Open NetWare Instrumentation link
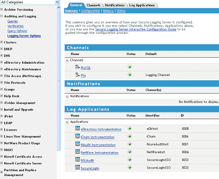 click(99, 152)
